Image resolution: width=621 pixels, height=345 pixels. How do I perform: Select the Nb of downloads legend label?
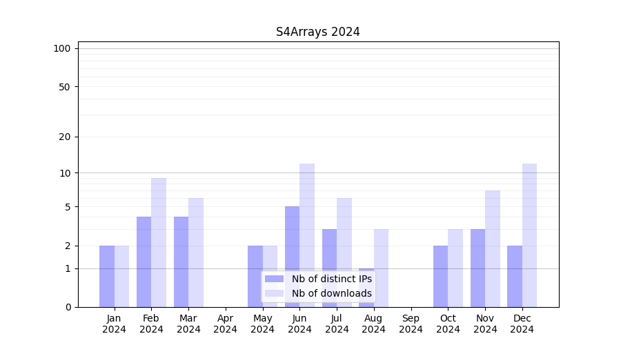[331, 293]
